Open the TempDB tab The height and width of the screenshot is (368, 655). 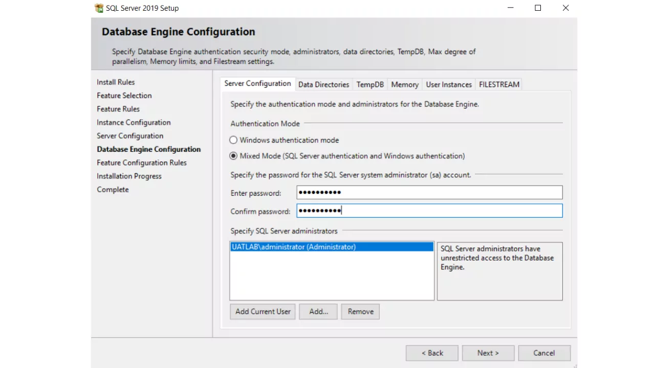[370, 85]
